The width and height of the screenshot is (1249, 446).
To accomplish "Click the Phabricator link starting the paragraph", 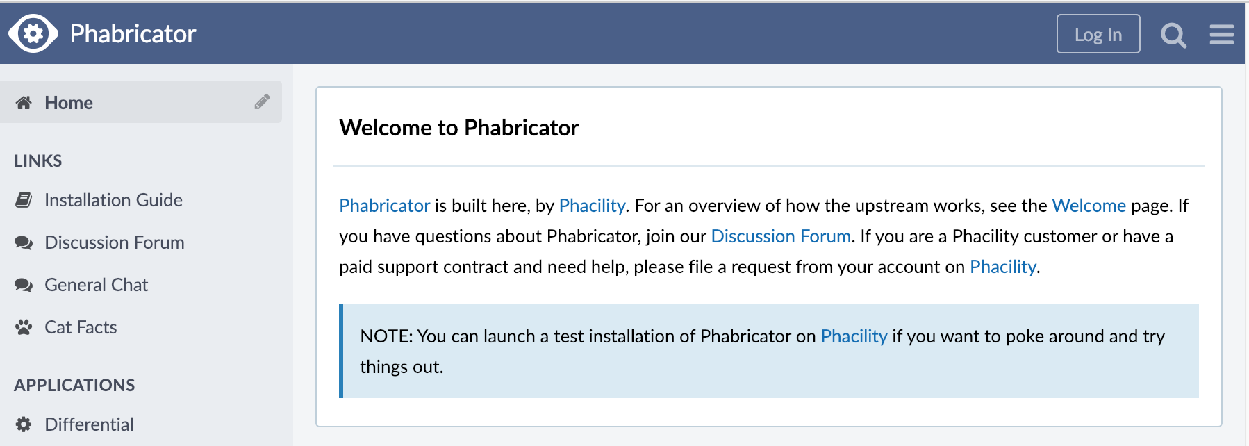I will (384, 206).
